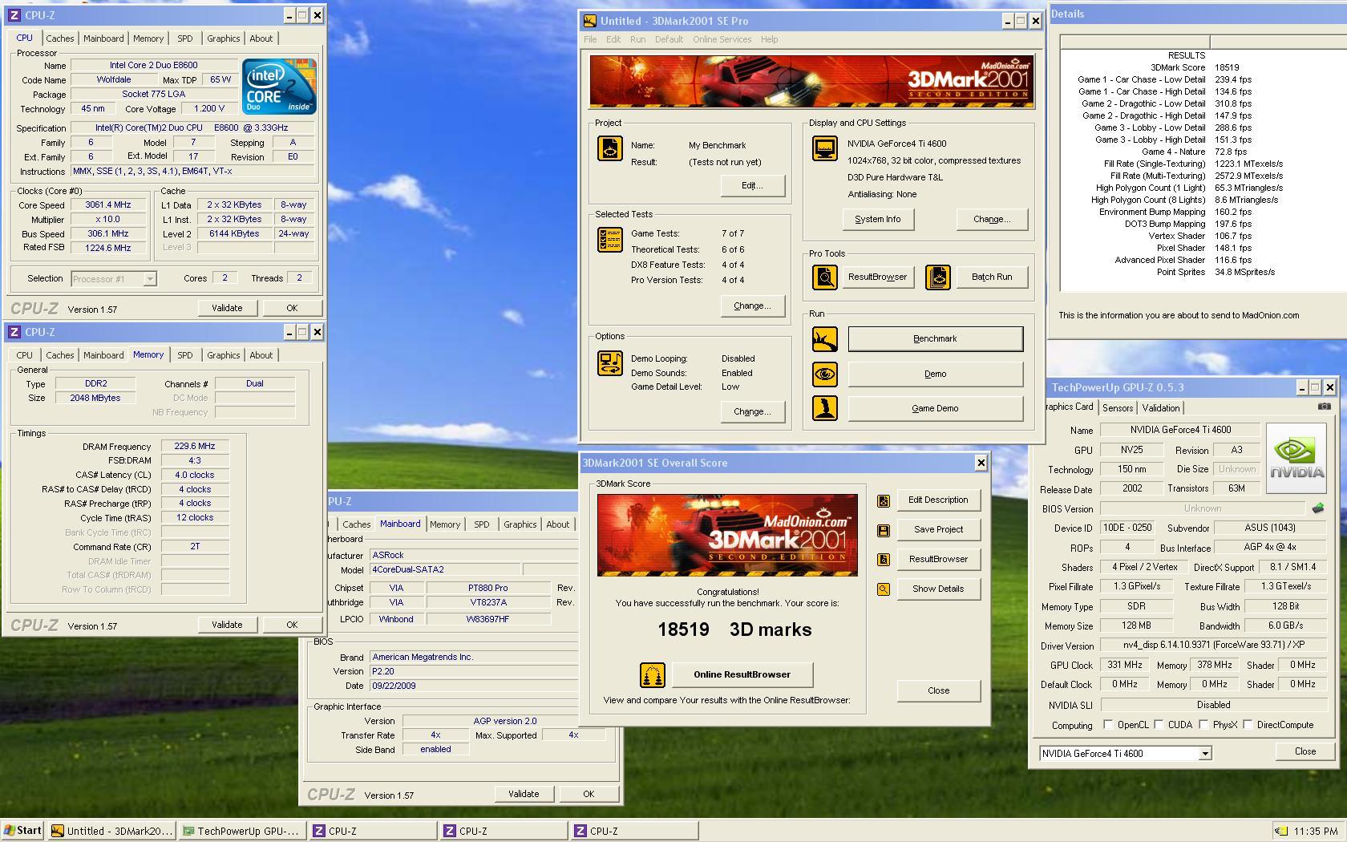Click Change... button under Selected Tests
This screenshot has height=842, width=1347.
point(752,306)
